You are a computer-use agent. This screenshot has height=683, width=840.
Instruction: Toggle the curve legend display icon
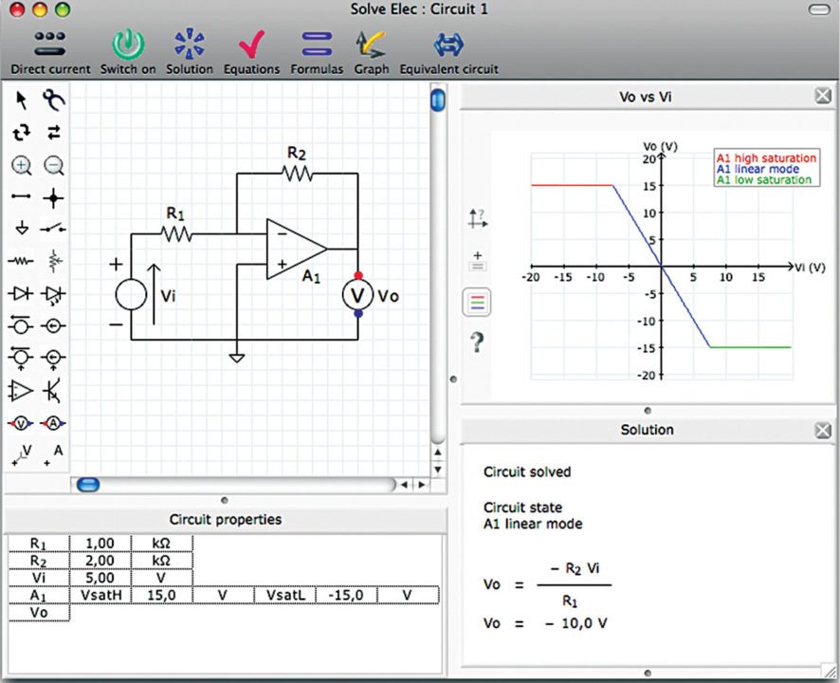pyautogui.click(x=477, y=302)
